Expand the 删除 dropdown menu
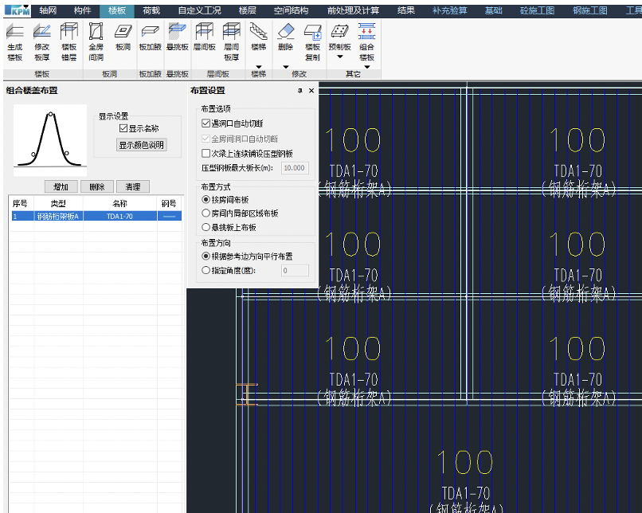 (x=285, y=67)
